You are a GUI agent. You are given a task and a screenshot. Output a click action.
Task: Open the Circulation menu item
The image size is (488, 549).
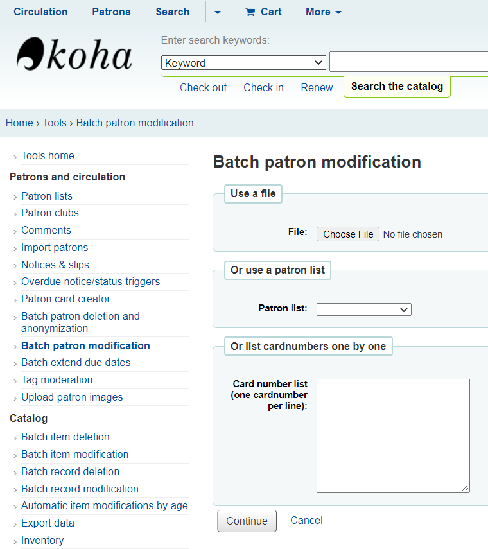40,12
